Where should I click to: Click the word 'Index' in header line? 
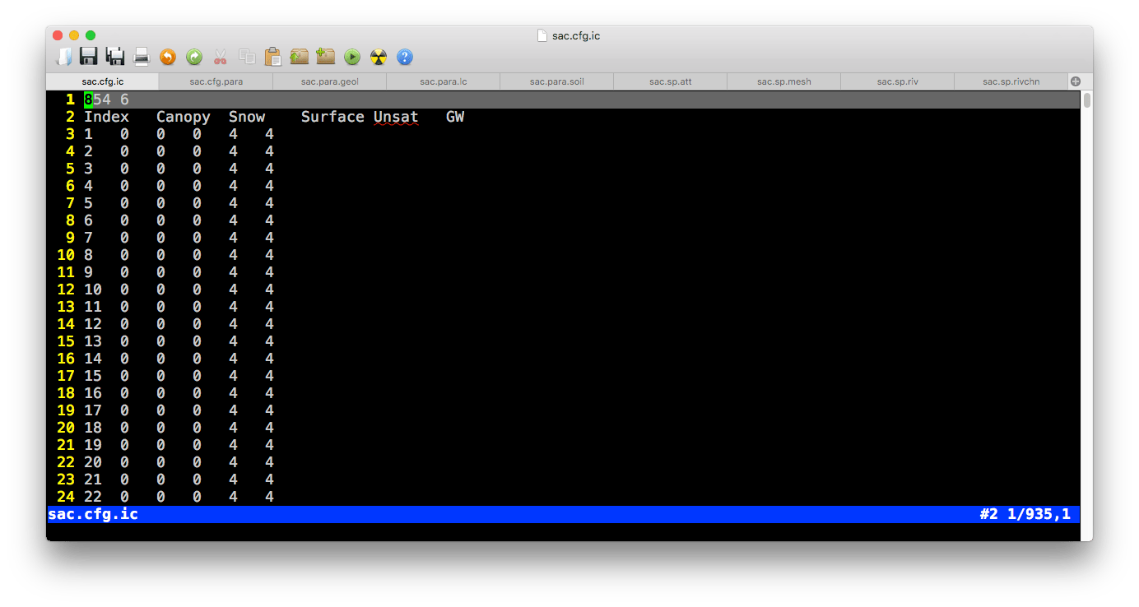(107, 117)
